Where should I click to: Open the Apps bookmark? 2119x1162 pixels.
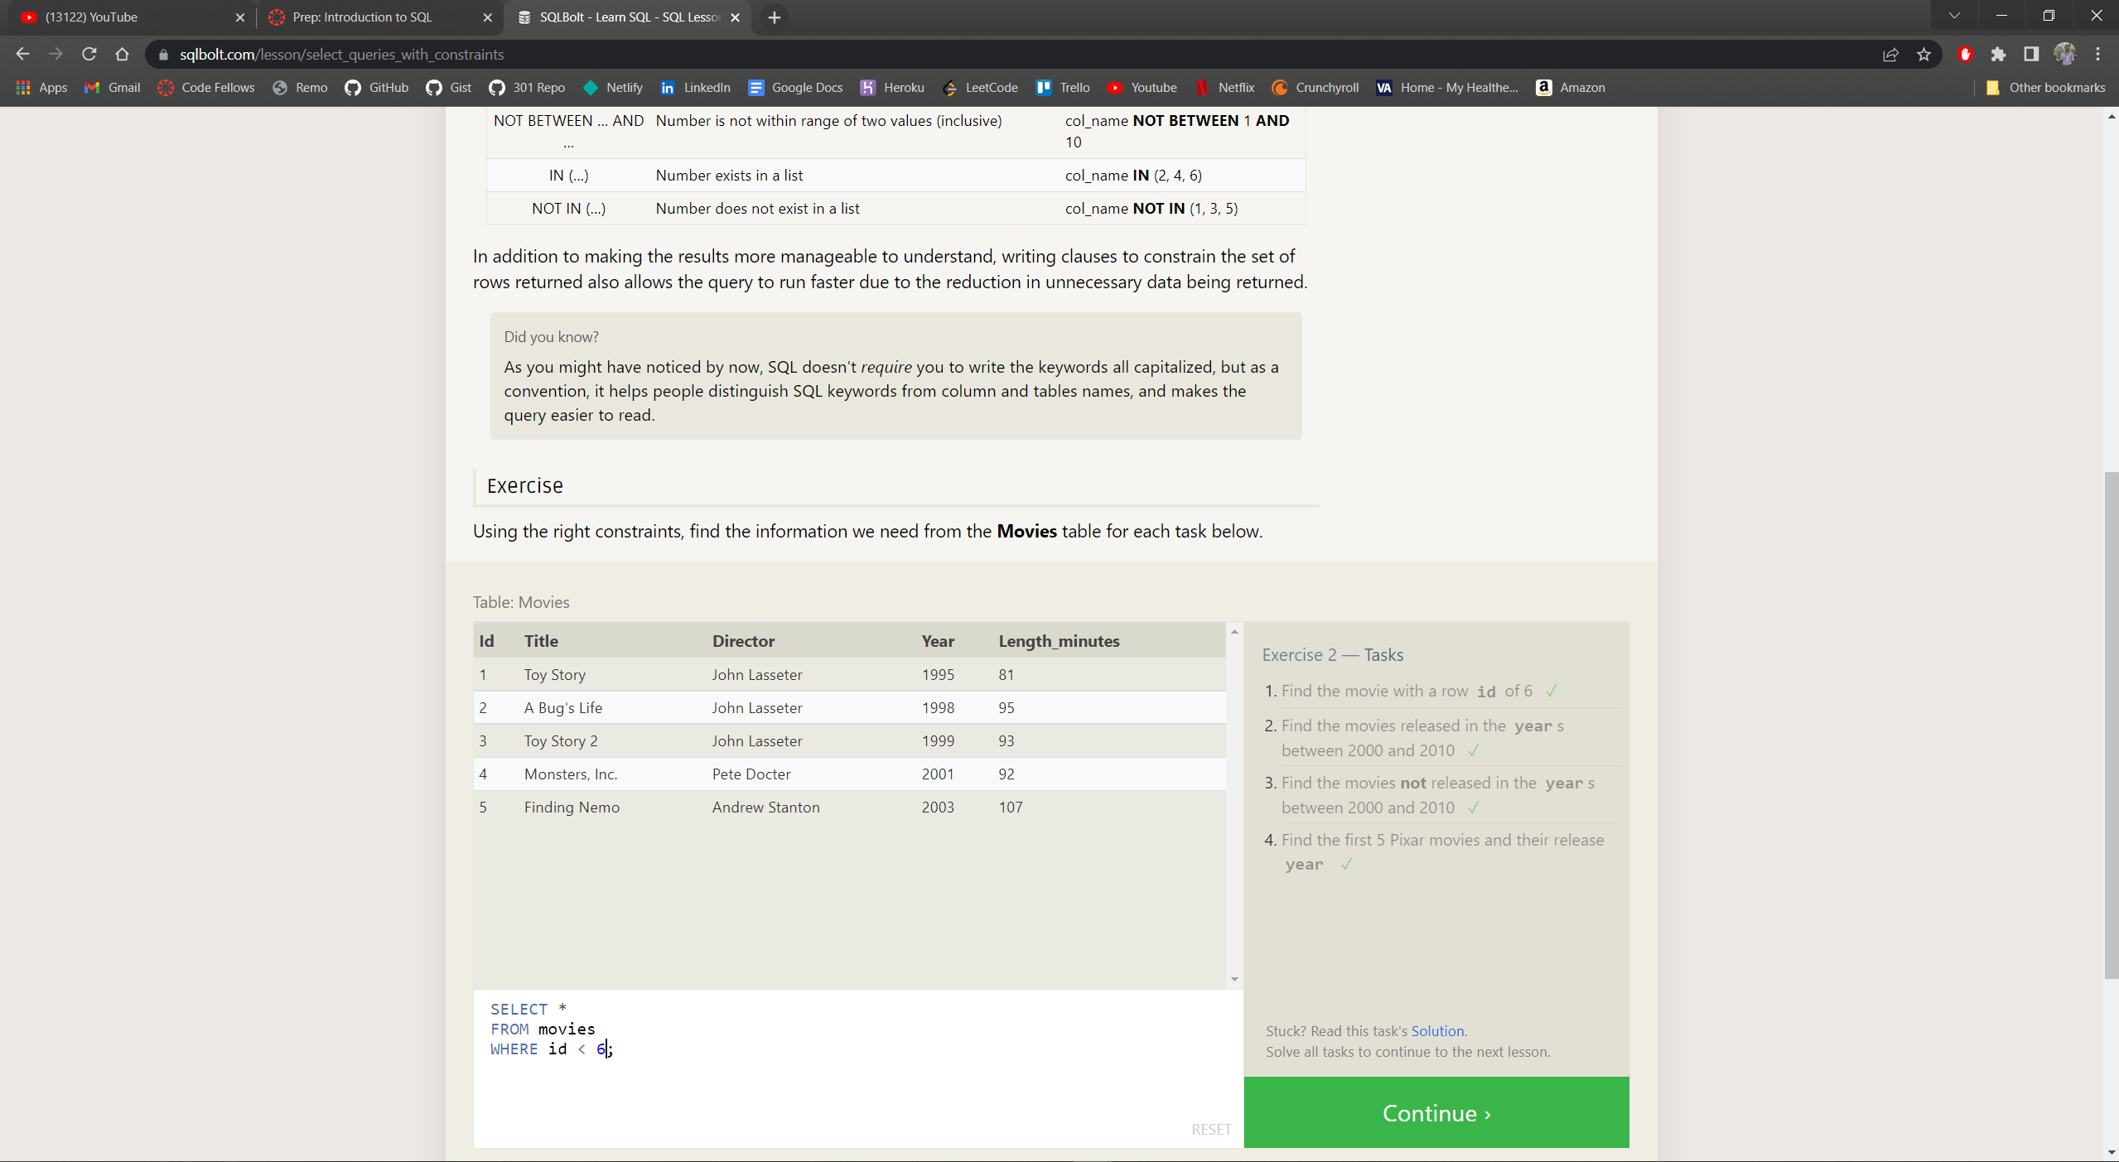coord(41,88)
